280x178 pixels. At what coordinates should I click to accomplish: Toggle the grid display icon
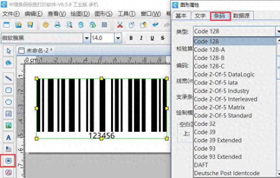pyautogui.click(x=104, y=25)
